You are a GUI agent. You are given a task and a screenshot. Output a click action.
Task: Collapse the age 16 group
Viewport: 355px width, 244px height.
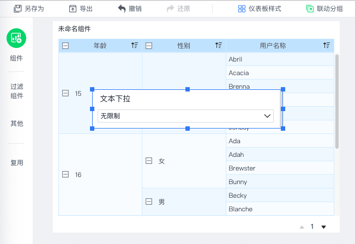(65, 175)
